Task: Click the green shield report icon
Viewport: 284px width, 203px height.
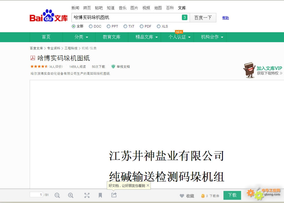Action: [x=113, y=67]
